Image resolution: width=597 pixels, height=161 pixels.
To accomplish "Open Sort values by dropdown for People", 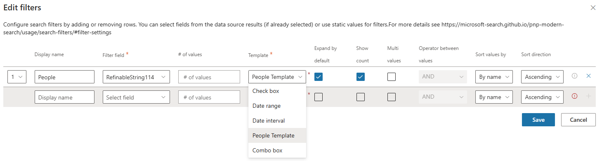I will click(493, 77).
